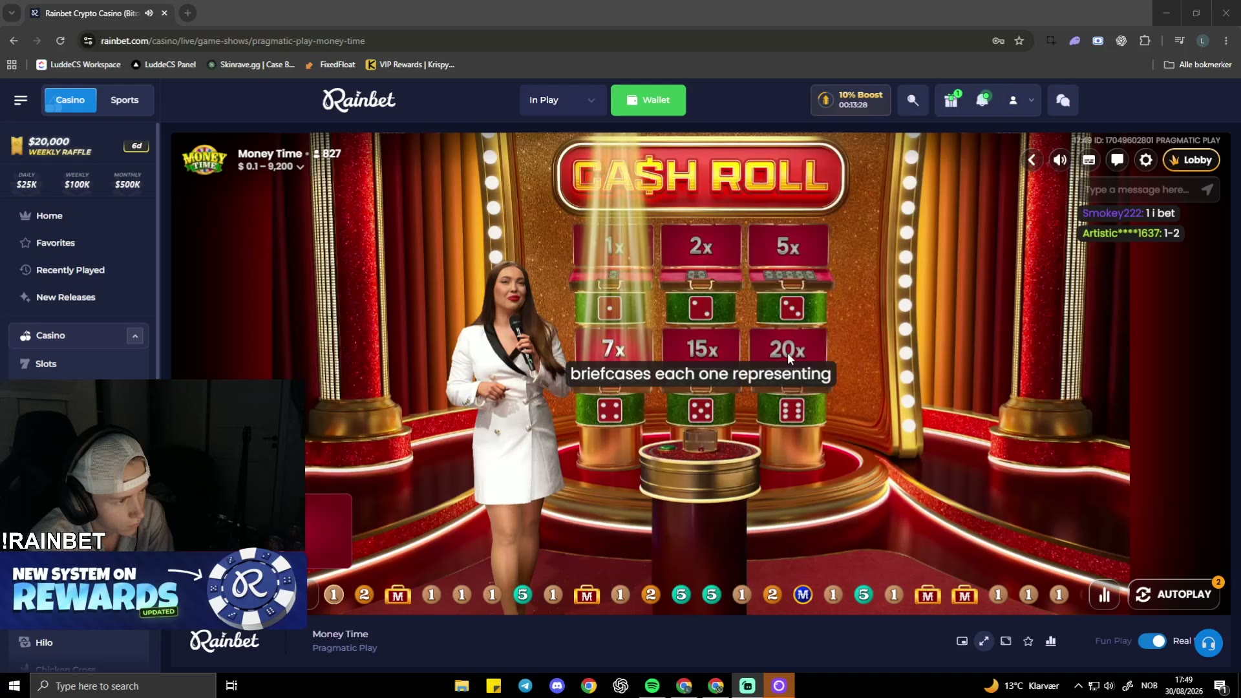Open the LuddeCS Workspace bookmark
Viewport: 1241px width, 698px height.
79,65
